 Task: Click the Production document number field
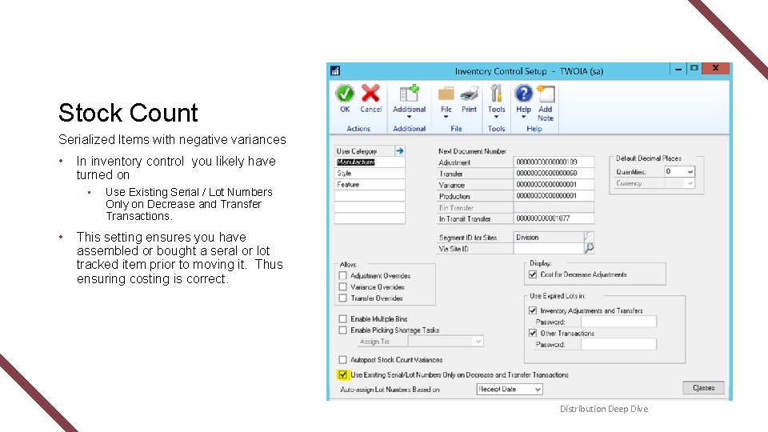point(554,196)
